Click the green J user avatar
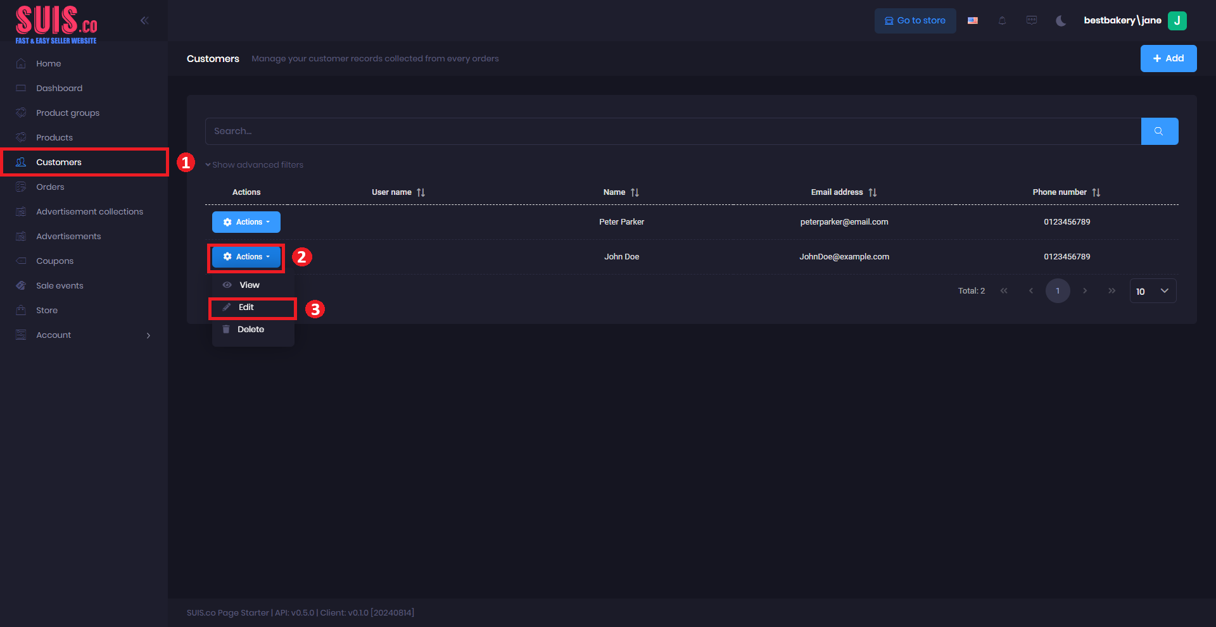Image resolution: width=1216 pixels, height=627 pixels. pos(1177,21)
